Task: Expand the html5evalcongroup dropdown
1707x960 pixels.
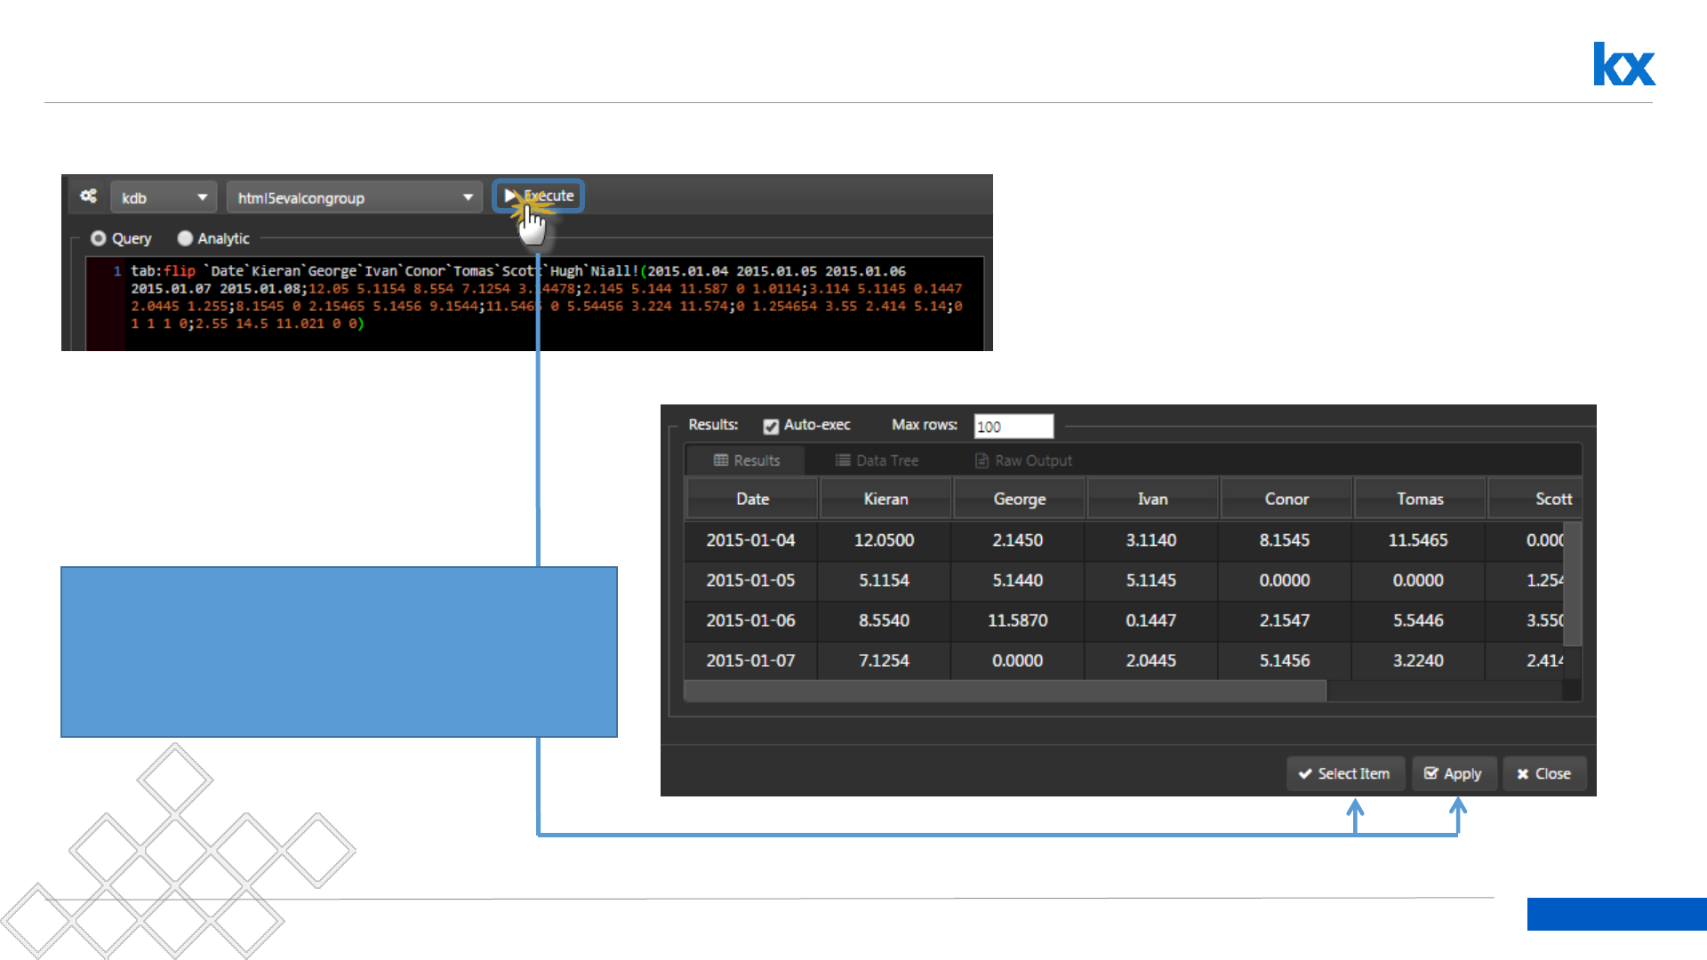Action: tap(354, 197)
